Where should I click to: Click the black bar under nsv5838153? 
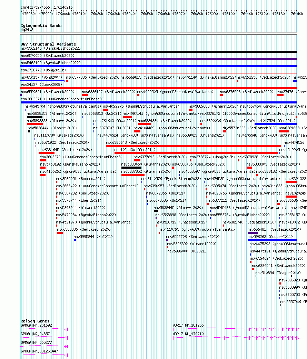[x=34, y=117]
